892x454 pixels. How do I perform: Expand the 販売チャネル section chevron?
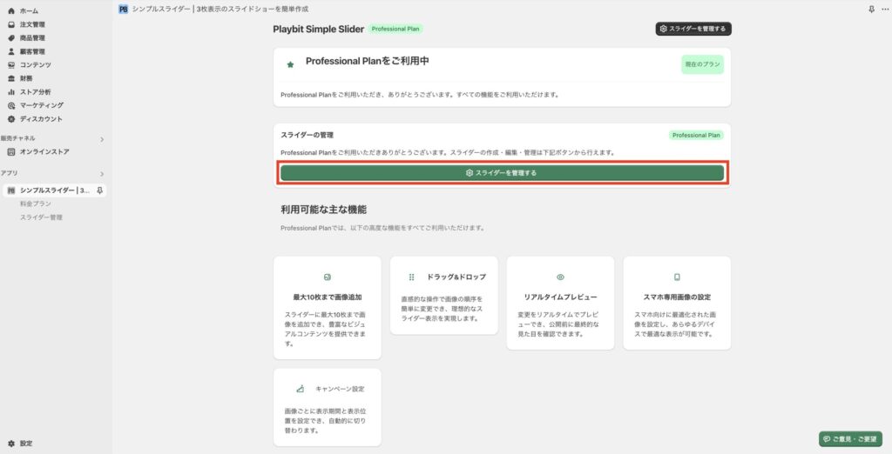tap(102, 139)
